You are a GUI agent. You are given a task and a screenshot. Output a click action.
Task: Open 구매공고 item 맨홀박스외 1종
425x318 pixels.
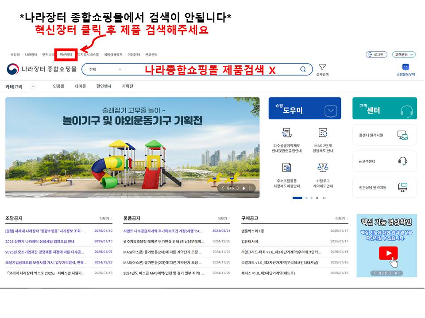pos(253,231)
